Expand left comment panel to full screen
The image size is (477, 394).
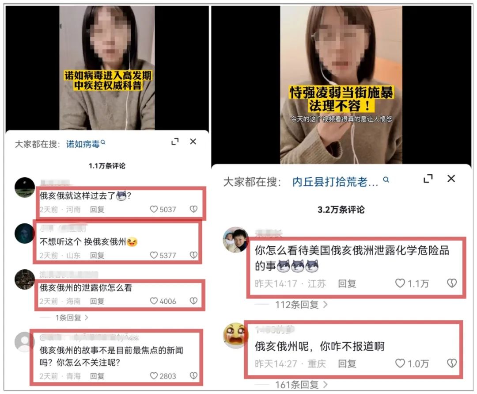[x=175, y=142]
